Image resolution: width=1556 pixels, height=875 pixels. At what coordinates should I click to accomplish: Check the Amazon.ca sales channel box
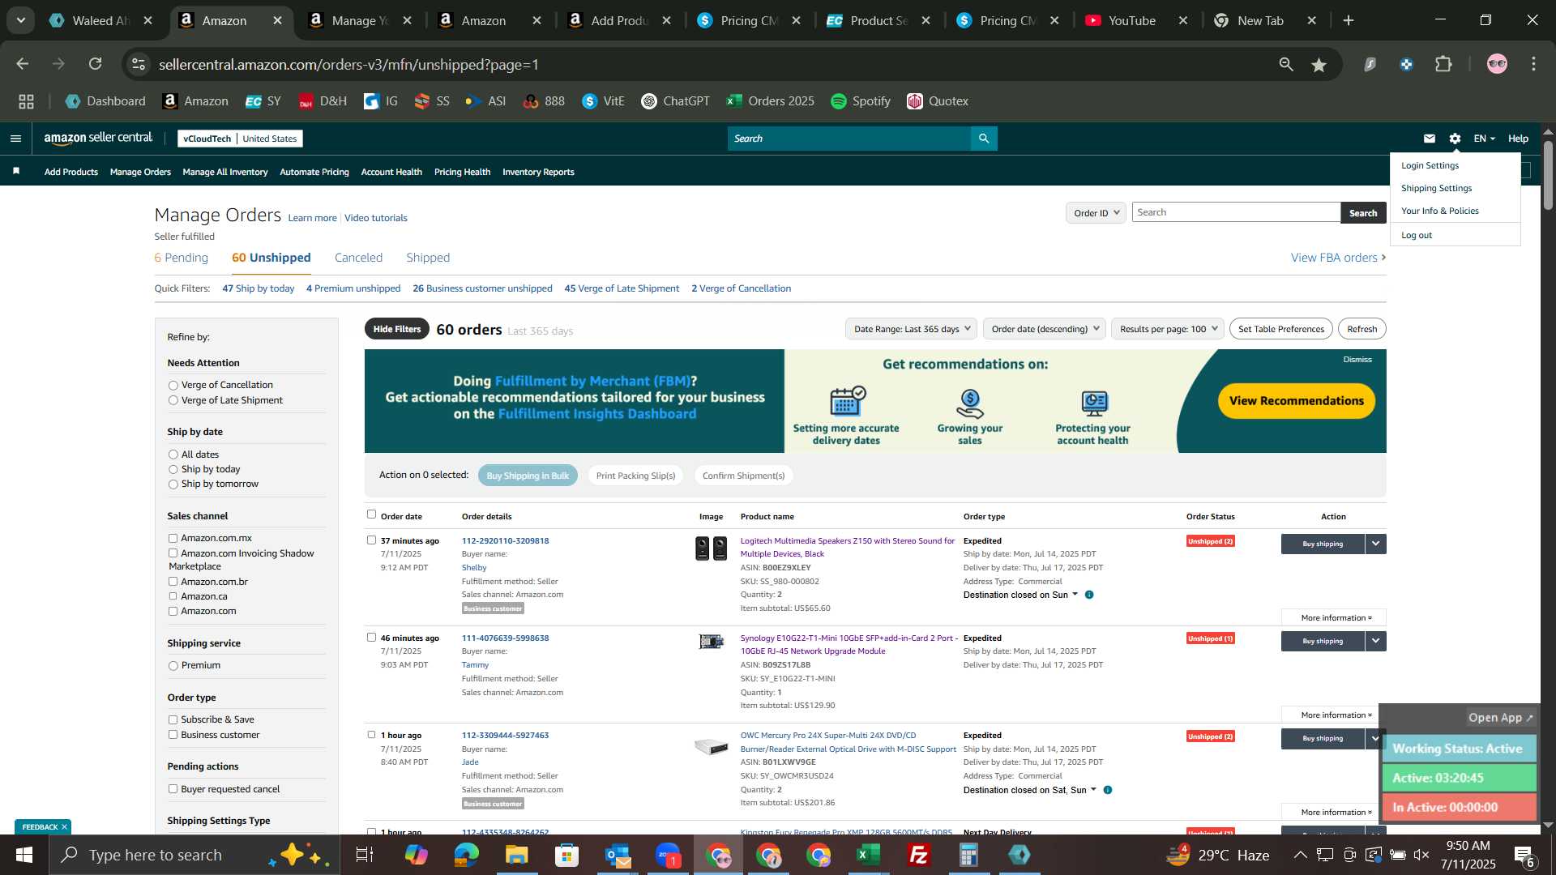(x=173, y=596)
